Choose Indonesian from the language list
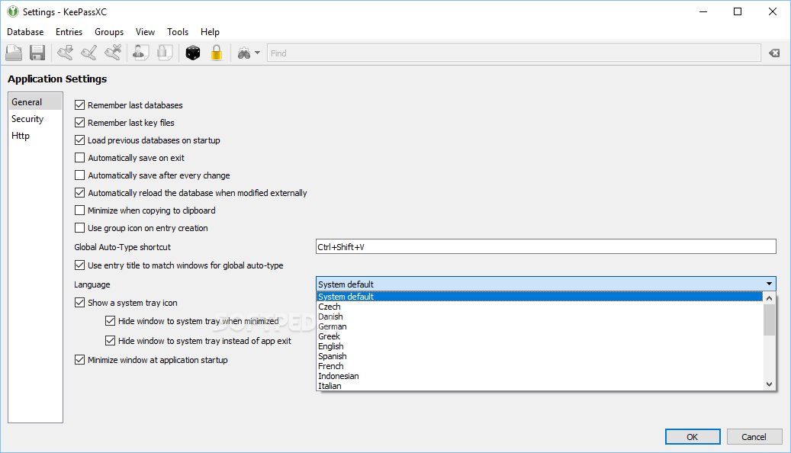The height and width of the screenshot is (453, 791). [539, 376]
